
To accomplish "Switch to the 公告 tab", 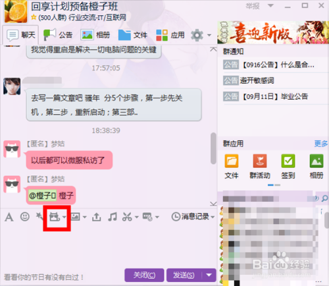I will (x=58, y=35).
